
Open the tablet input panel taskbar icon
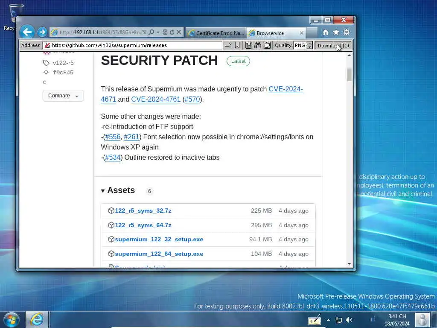click(315, 319)
